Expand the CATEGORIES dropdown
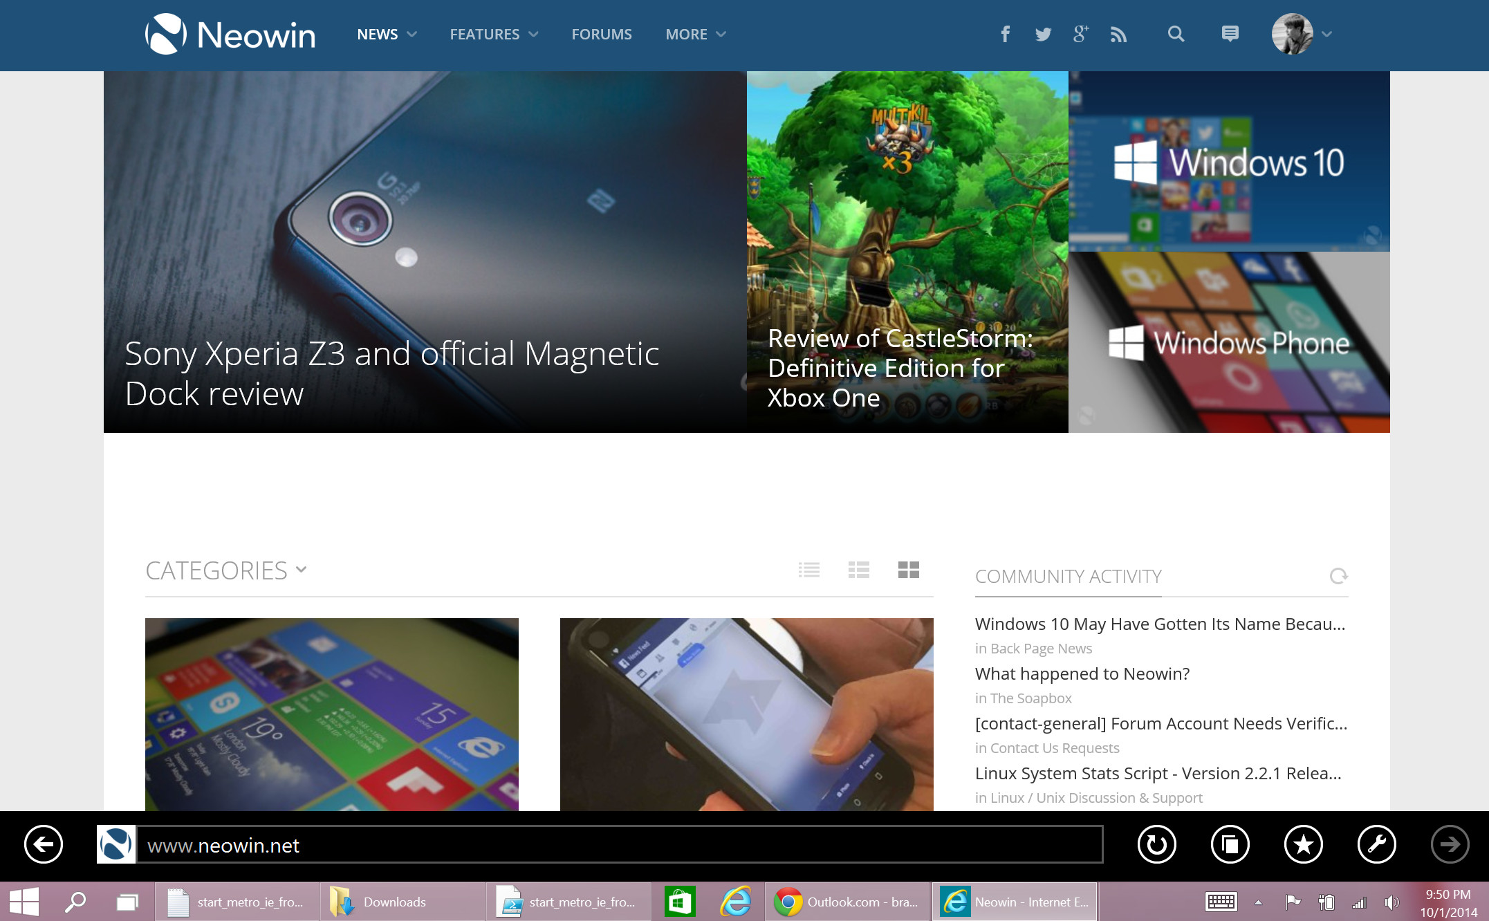The width and height of the screenshot is (1489, 921). click(225, 570)
